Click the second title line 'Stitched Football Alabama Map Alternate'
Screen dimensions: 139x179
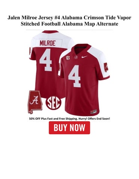point(69,24)
